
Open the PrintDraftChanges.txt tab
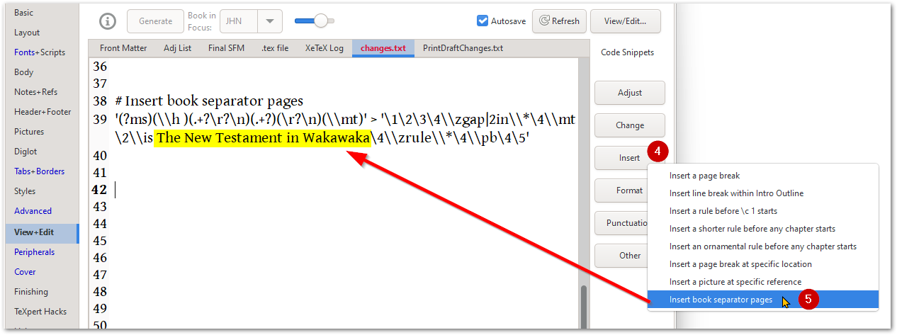[x=463, y=48]
